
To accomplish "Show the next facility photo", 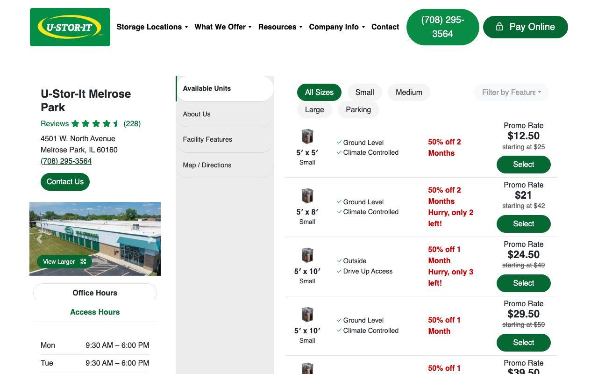I will pos(150,239).
